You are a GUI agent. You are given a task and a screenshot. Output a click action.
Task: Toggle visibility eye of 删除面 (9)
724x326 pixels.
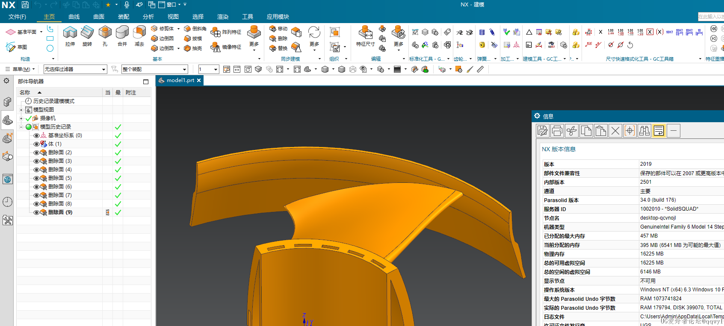(36, 212)
